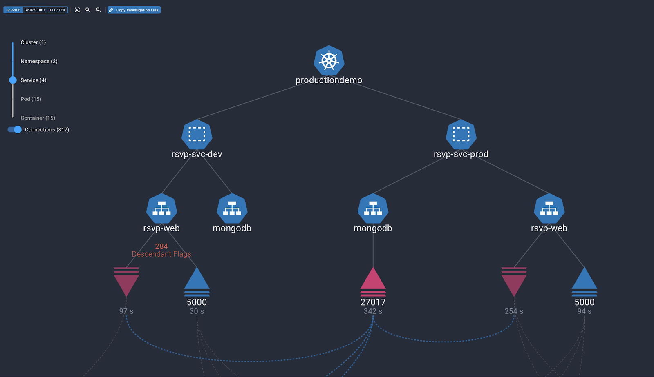Viewport: 654px width, 377px height.
Task: Switch to the CLUSTER view tab
Action: [57, 10]
